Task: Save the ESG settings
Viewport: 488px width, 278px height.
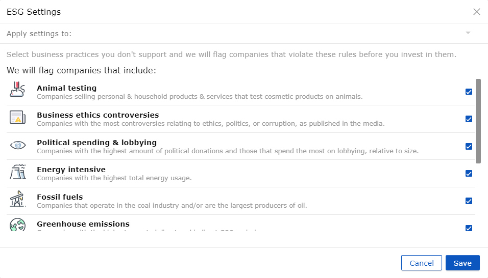Action: pyautogui.click(x=462, y=263)
